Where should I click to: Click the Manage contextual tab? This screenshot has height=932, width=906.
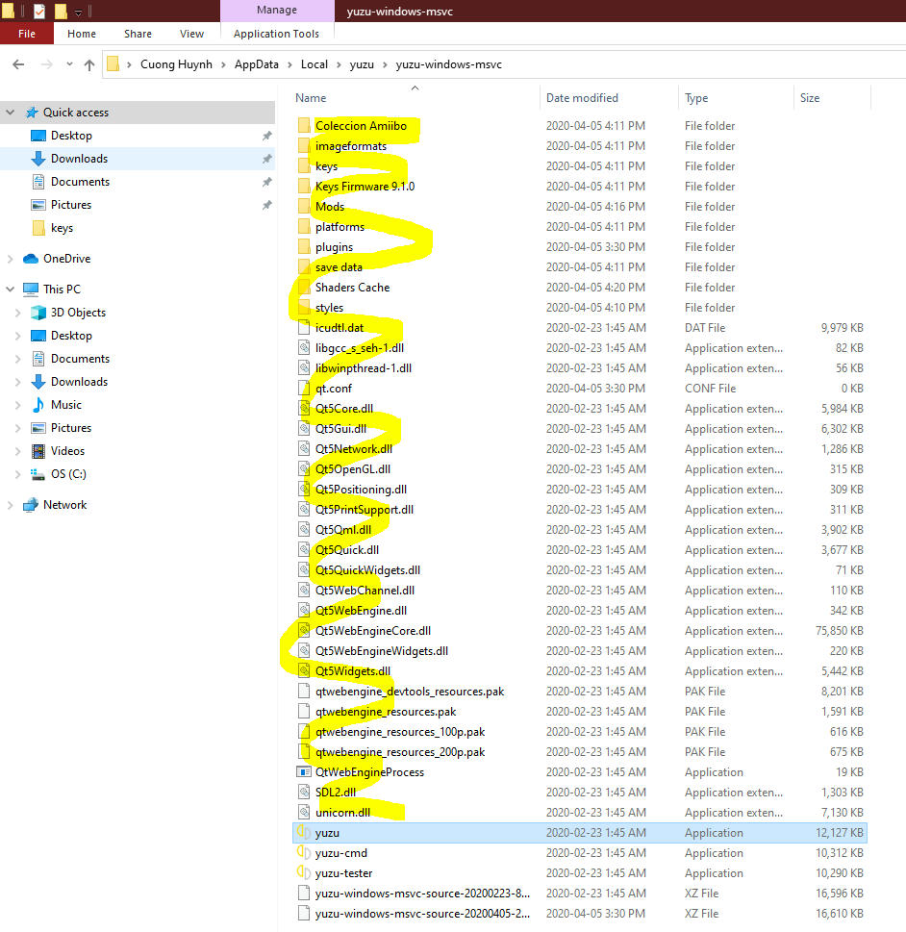tap(277, 11)
